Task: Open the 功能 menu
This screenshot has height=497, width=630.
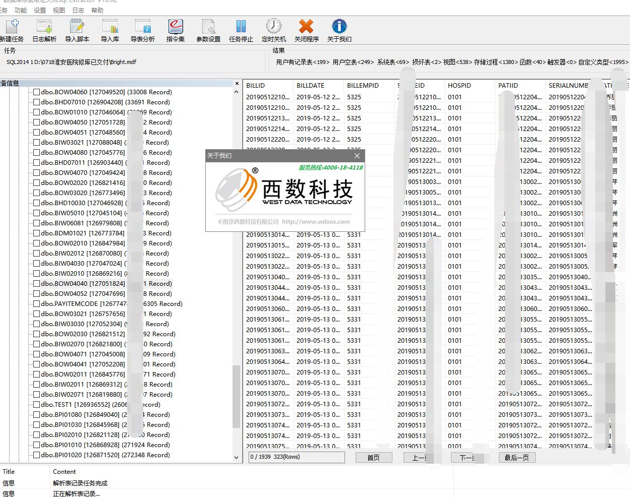Action: [x=21, y=10]
